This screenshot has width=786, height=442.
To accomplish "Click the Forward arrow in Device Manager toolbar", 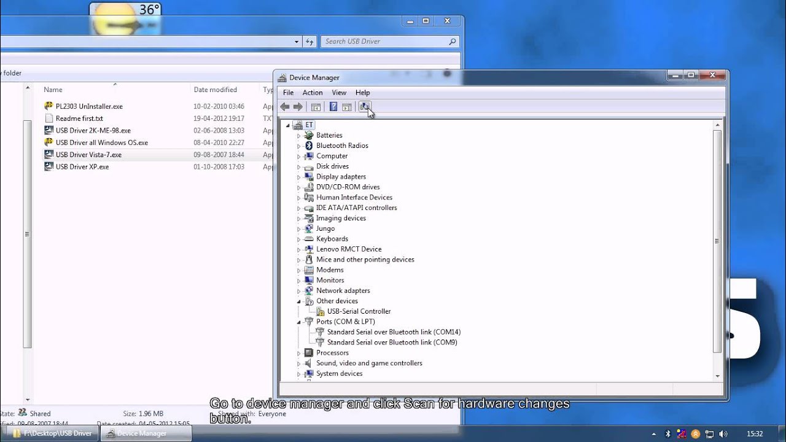I will (298, 107).
